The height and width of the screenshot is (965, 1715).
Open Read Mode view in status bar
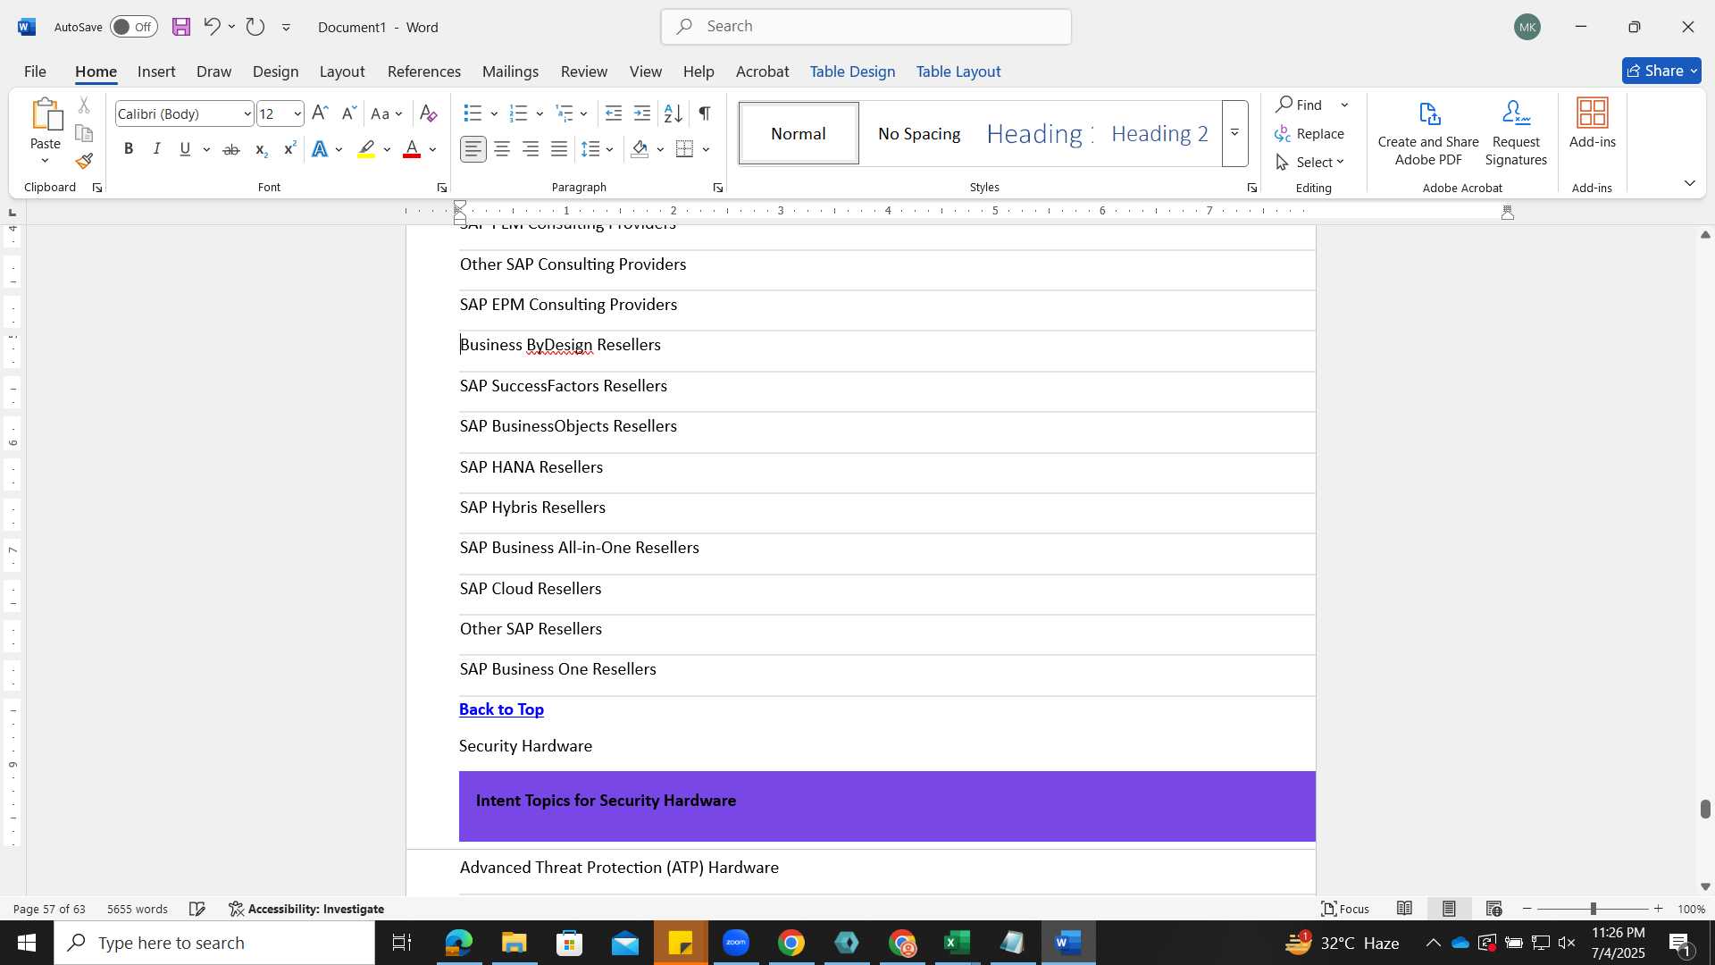(x=1404, y=909)
